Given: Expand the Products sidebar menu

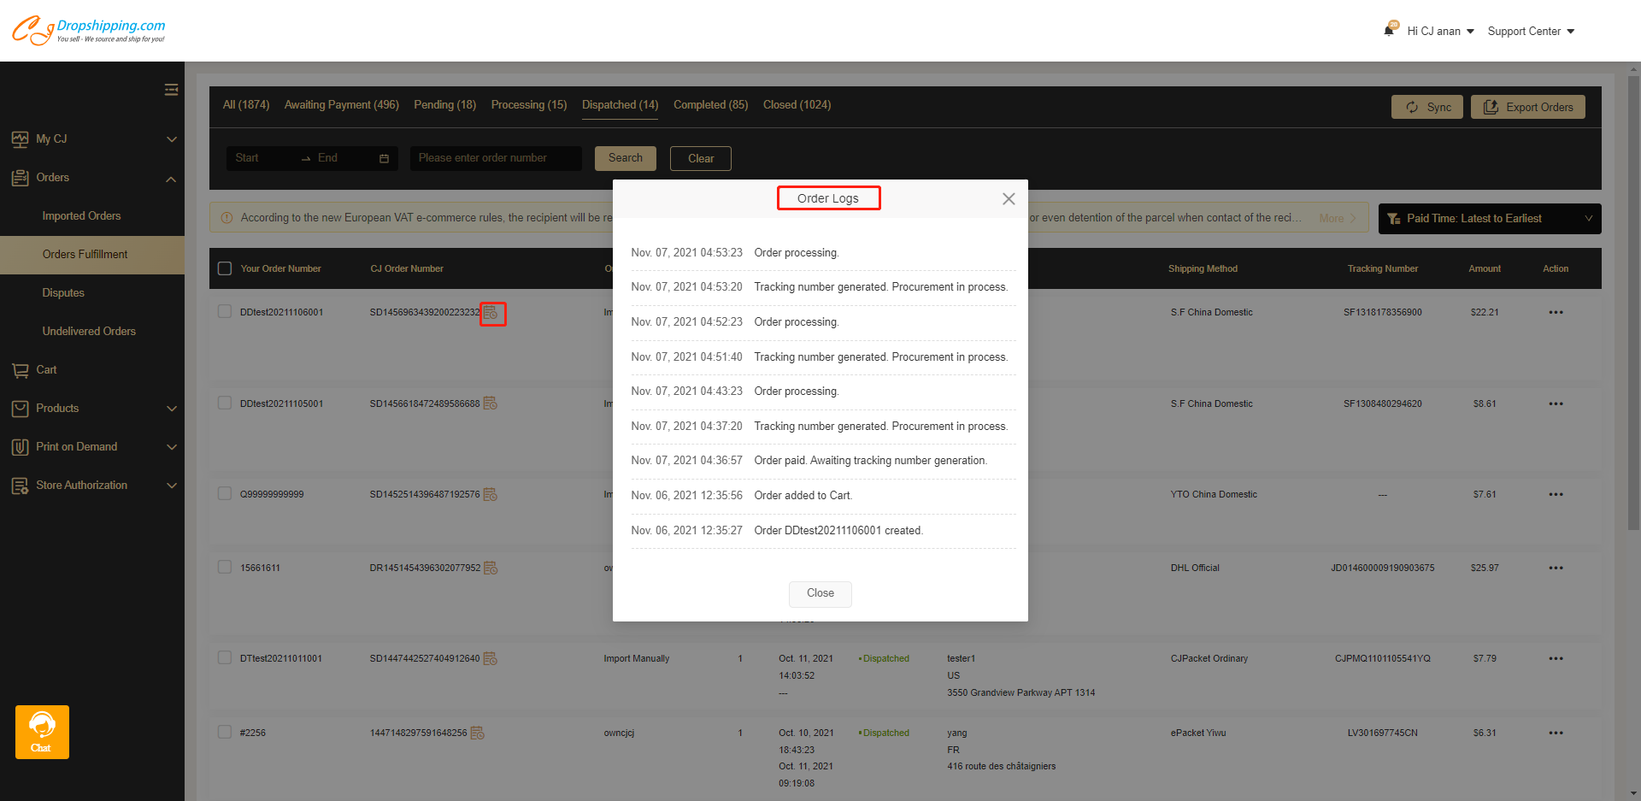Looking at the screenshot, I should point(92,409).
